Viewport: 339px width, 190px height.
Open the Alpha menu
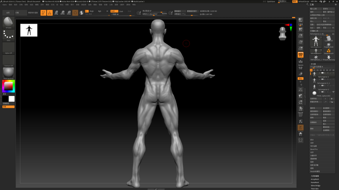tap(5, 5)
